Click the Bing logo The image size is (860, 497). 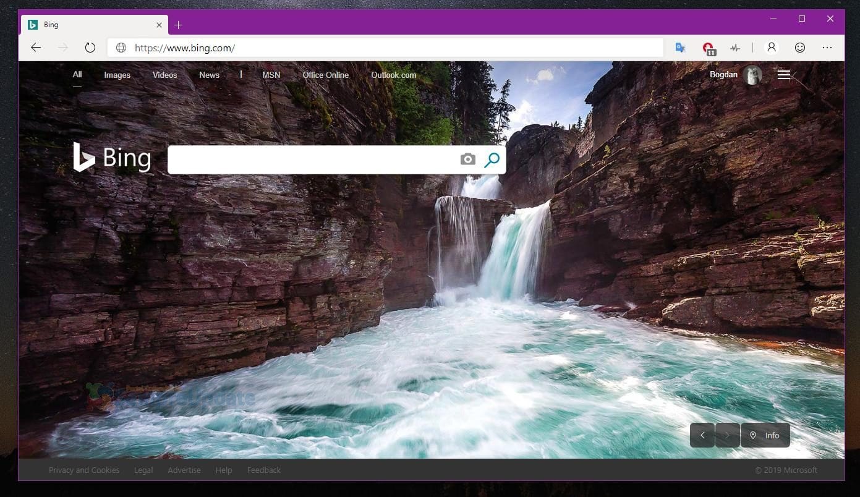112,158
